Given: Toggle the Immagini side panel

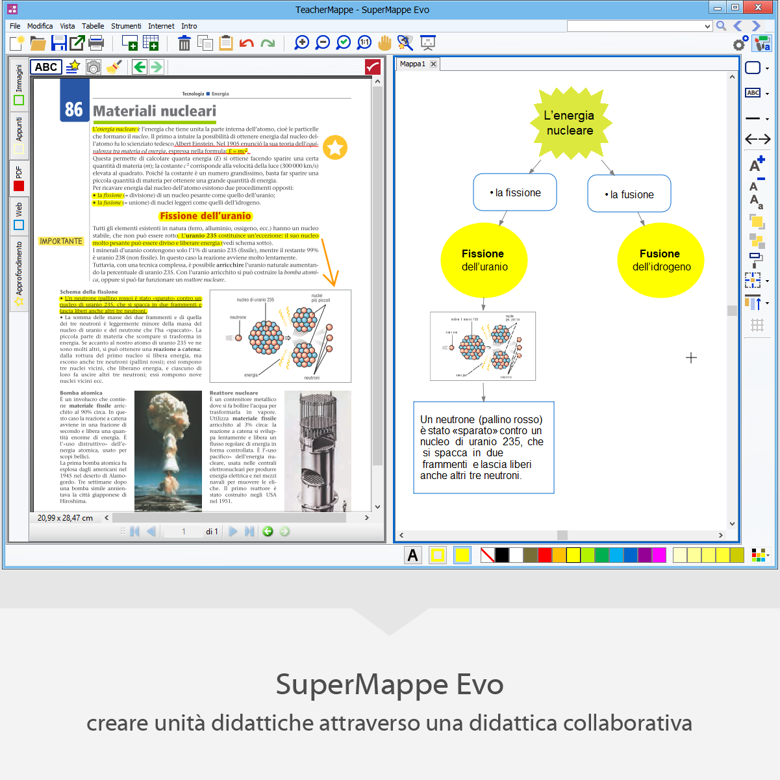Looking at the screenshot, I should (19, 84).
